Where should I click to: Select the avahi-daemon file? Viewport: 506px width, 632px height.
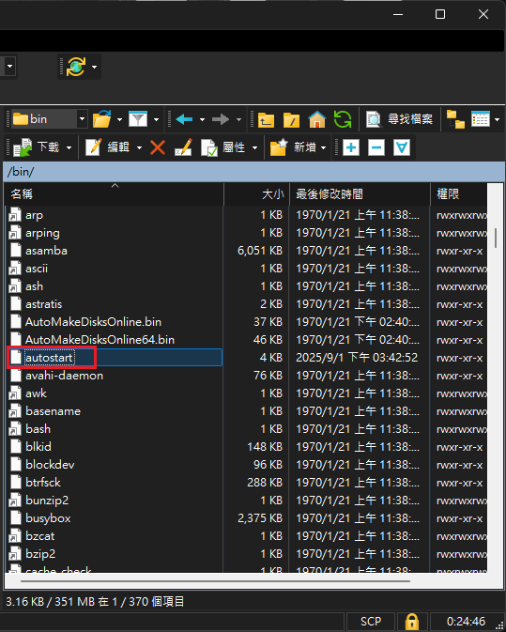(65, 376)
